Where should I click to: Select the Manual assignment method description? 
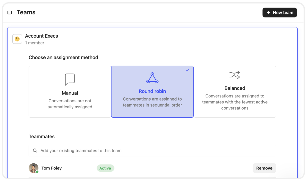(70, 104)
